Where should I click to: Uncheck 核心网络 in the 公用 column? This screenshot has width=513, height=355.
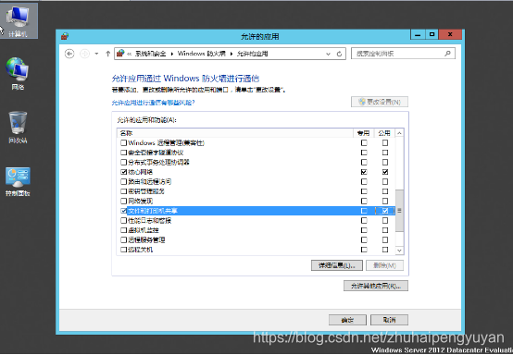coord(385,172)
